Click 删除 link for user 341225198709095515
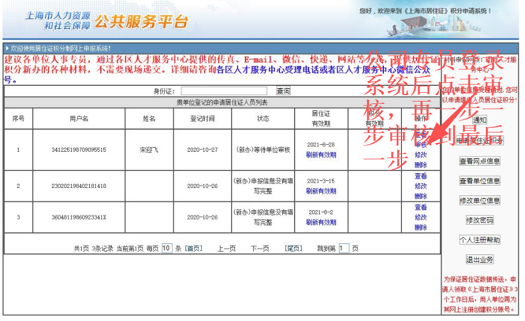Viewport: 525px width, 321px height. click(421, 165)
